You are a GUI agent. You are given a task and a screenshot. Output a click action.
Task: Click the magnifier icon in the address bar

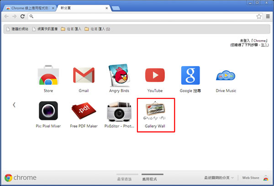31,16
